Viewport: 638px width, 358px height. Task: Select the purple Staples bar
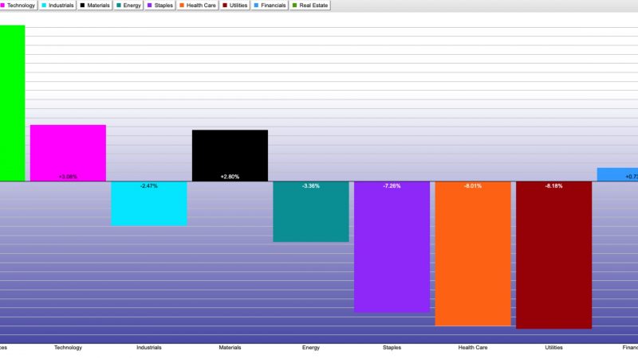[x=392, y=247]
